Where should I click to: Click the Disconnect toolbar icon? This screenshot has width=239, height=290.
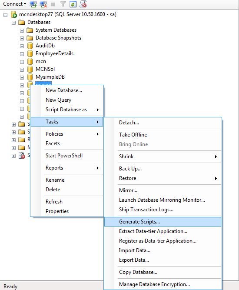click(x=43, y=4)
